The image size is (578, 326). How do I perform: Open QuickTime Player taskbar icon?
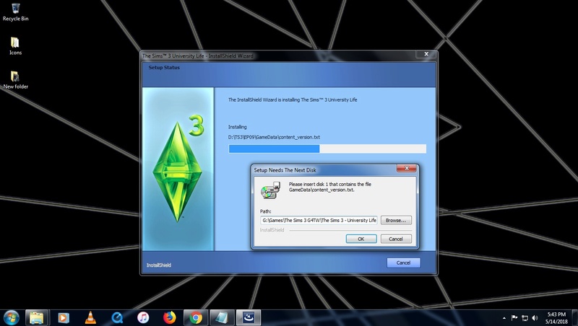(117, 317)
